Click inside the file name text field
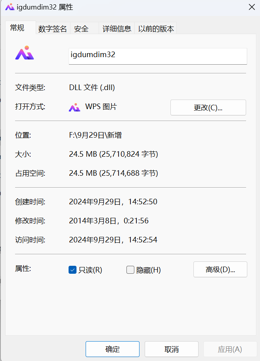 pyautogui.click(x=157, y=56)
